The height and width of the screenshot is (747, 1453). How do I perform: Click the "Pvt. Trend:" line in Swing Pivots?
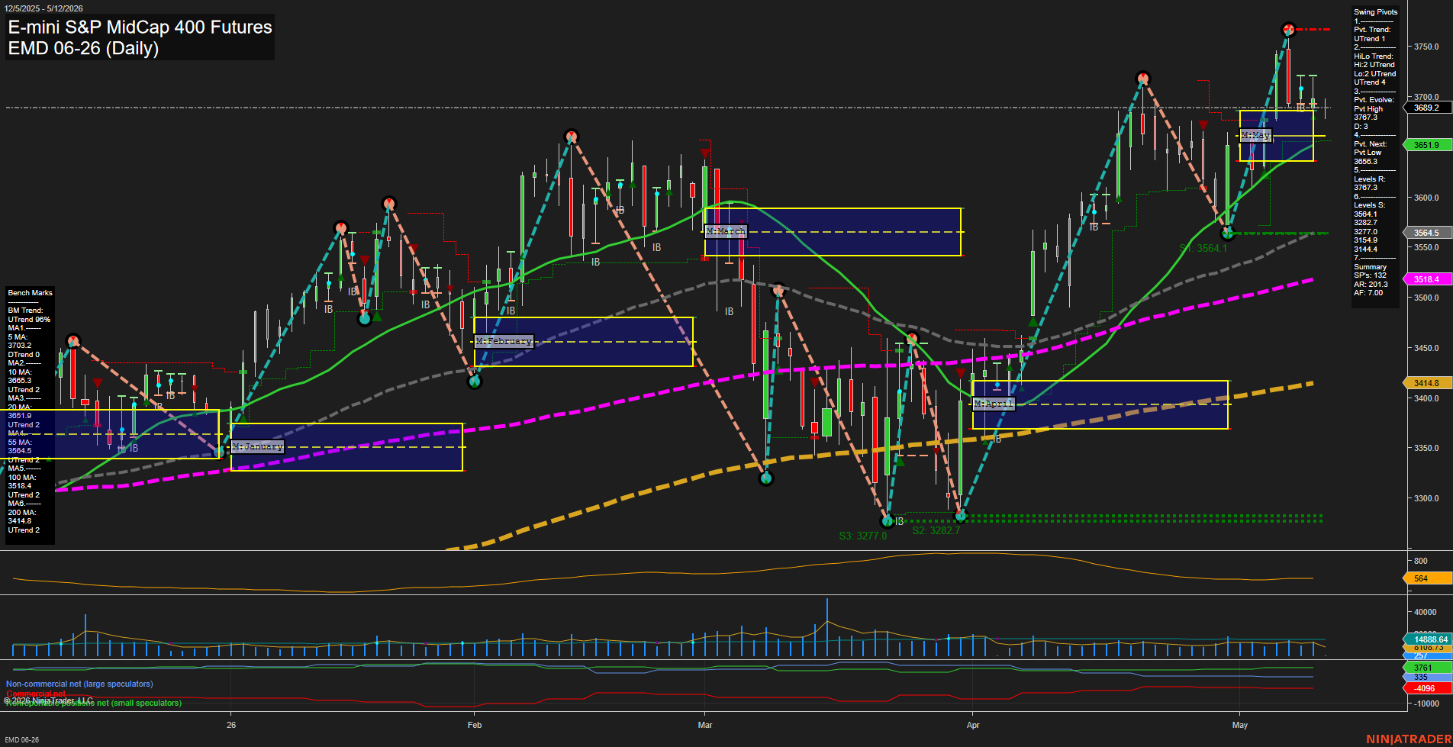click(x=1372, y=30)
